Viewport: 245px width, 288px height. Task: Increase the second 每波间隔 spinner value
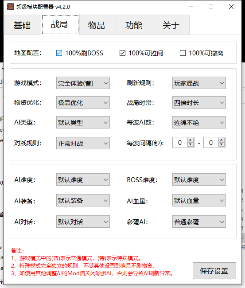pyautogui.click(x=222, y=140)
